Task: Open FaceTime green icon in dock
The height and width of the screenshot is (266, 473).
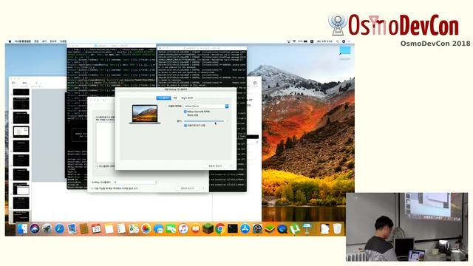Action: [171, 229]
